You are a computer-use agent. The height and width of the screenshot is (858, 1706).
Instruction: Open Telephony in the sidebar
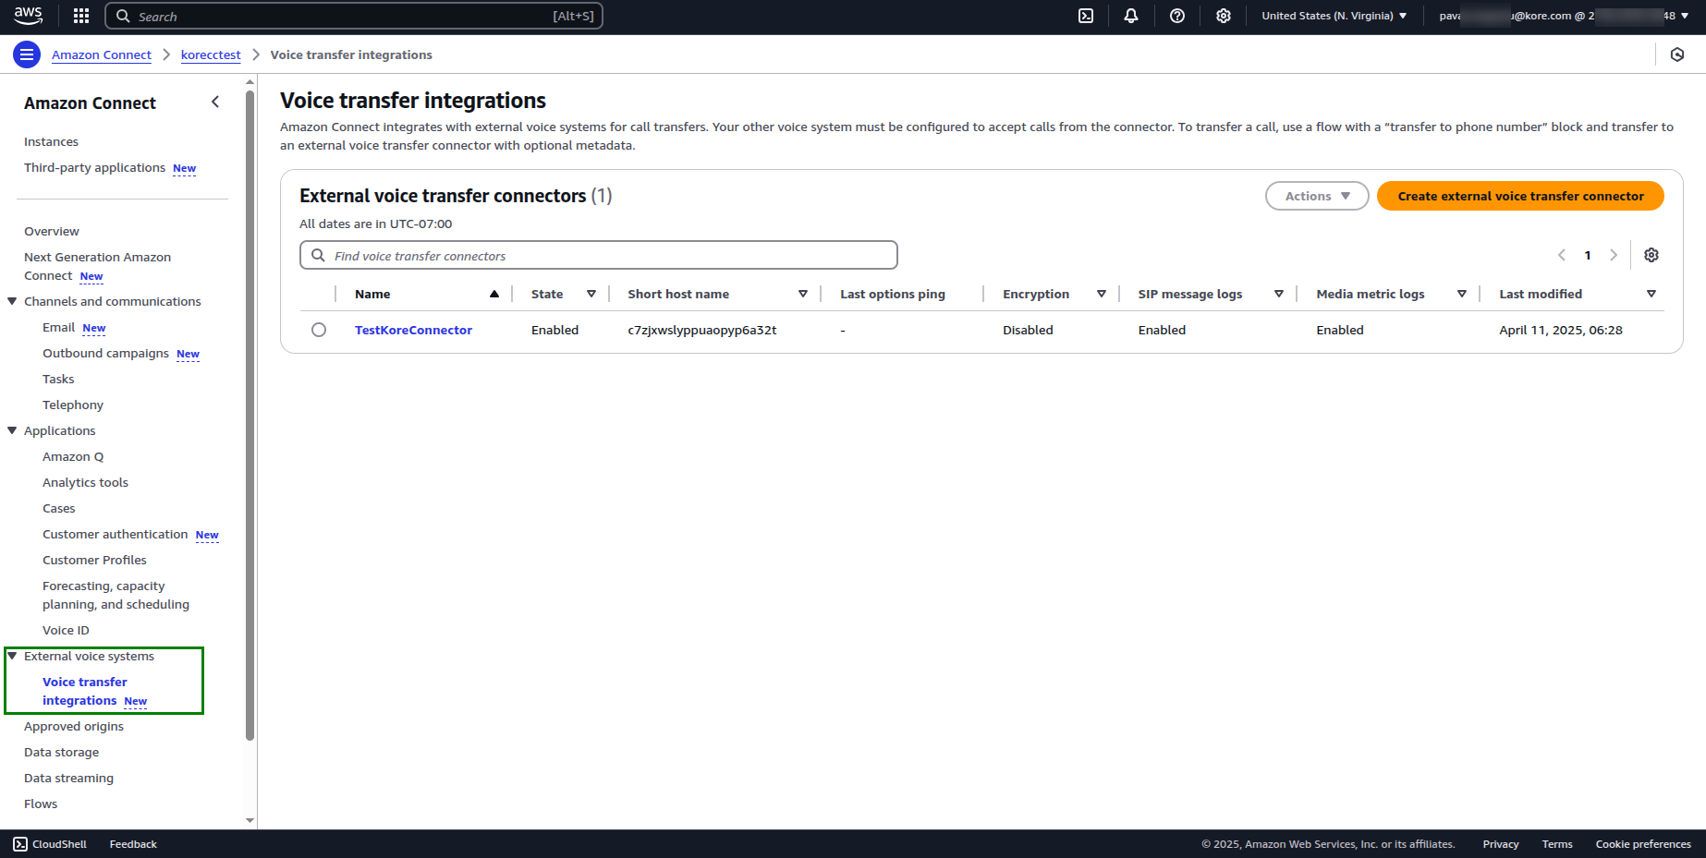tap(73, 405)
